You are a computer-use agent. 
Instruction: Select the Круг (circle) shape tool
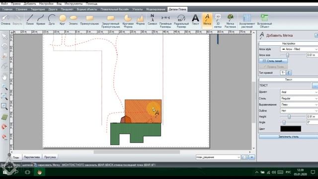point(63,20)
